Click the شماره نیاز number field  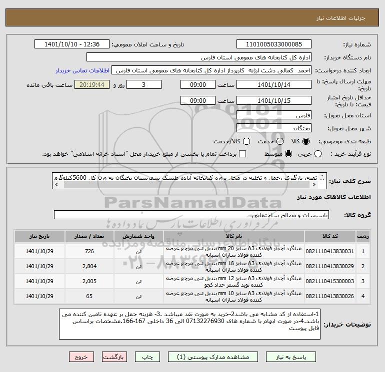click(x=274, y=44)
